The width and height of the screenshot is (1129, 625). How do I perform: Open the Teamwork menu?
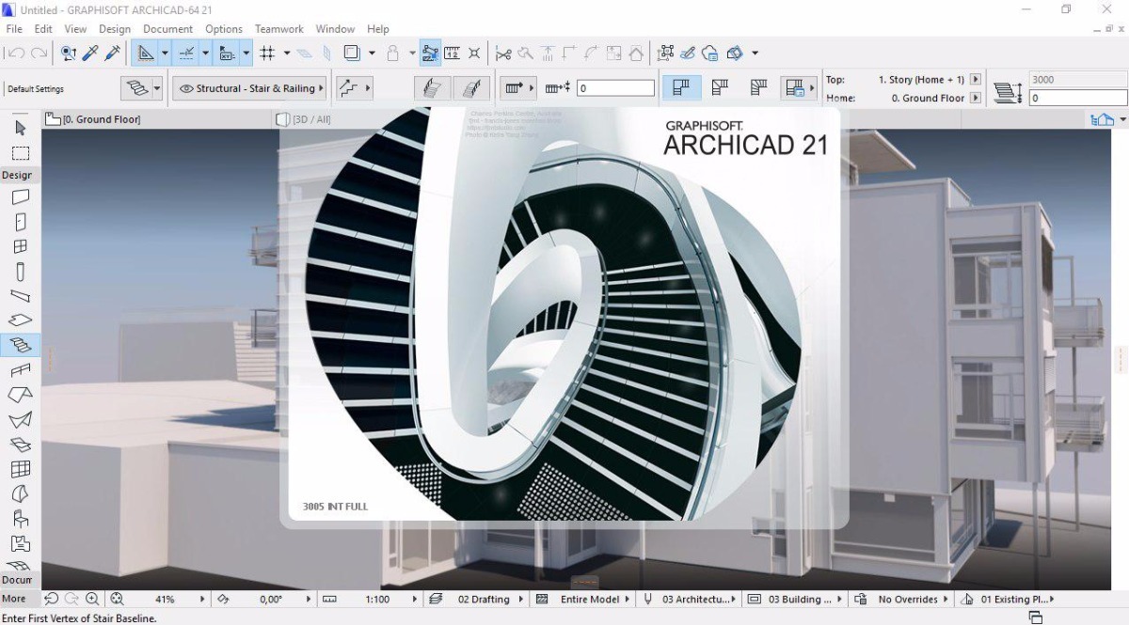(x=279, y=29)
